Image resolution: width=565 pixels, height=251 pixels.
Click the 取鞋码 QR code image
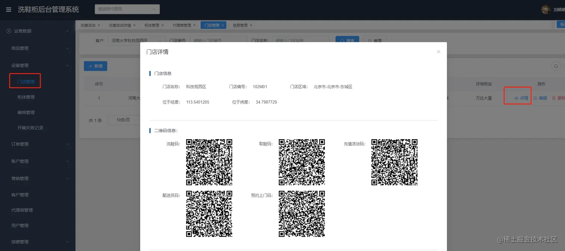tap(302, 162)
